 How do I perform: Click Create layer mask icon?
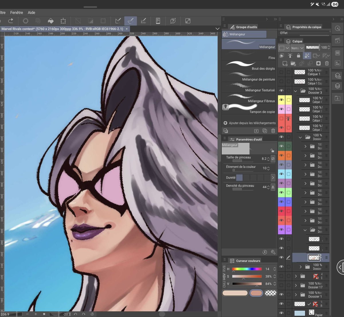[318, 63]
